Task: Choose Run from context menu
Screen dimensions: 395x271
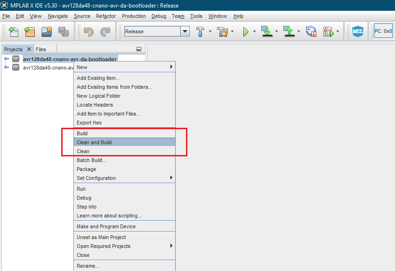Action: pyautogui.click(x=124, y=189)
